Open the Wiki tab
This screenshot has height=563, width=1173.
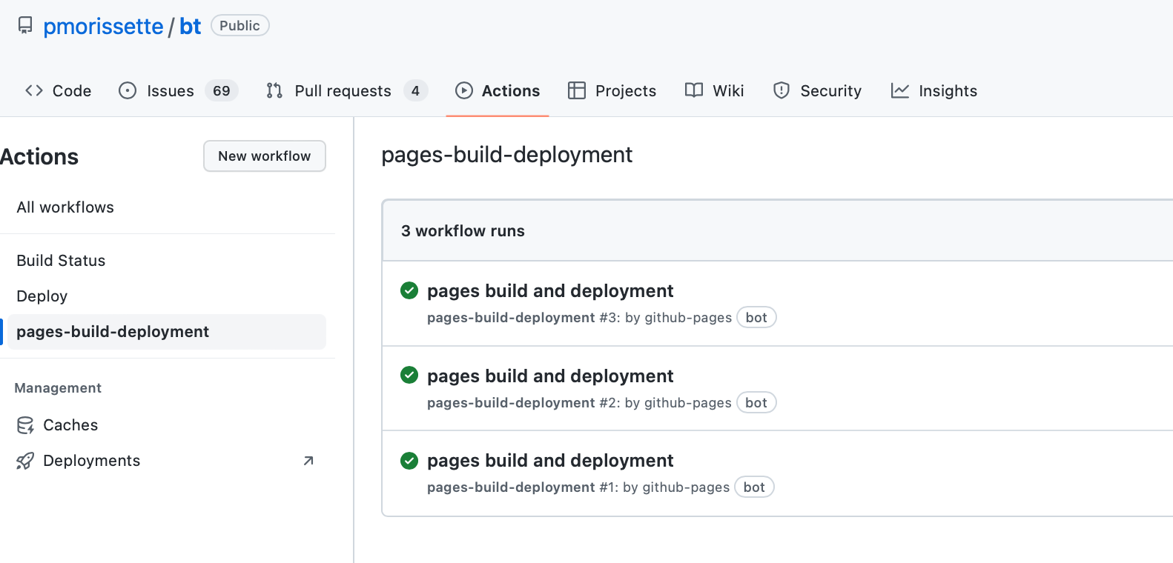[715, 90]
